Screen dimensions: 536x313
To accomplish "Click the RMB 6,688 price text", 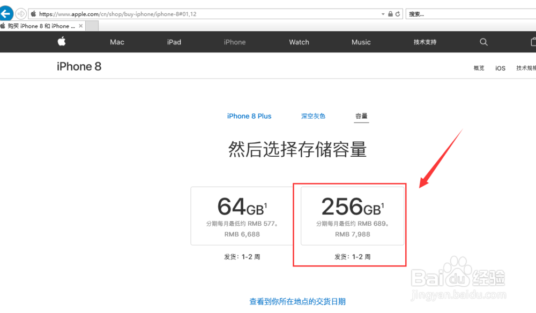I will click(242, 234).
